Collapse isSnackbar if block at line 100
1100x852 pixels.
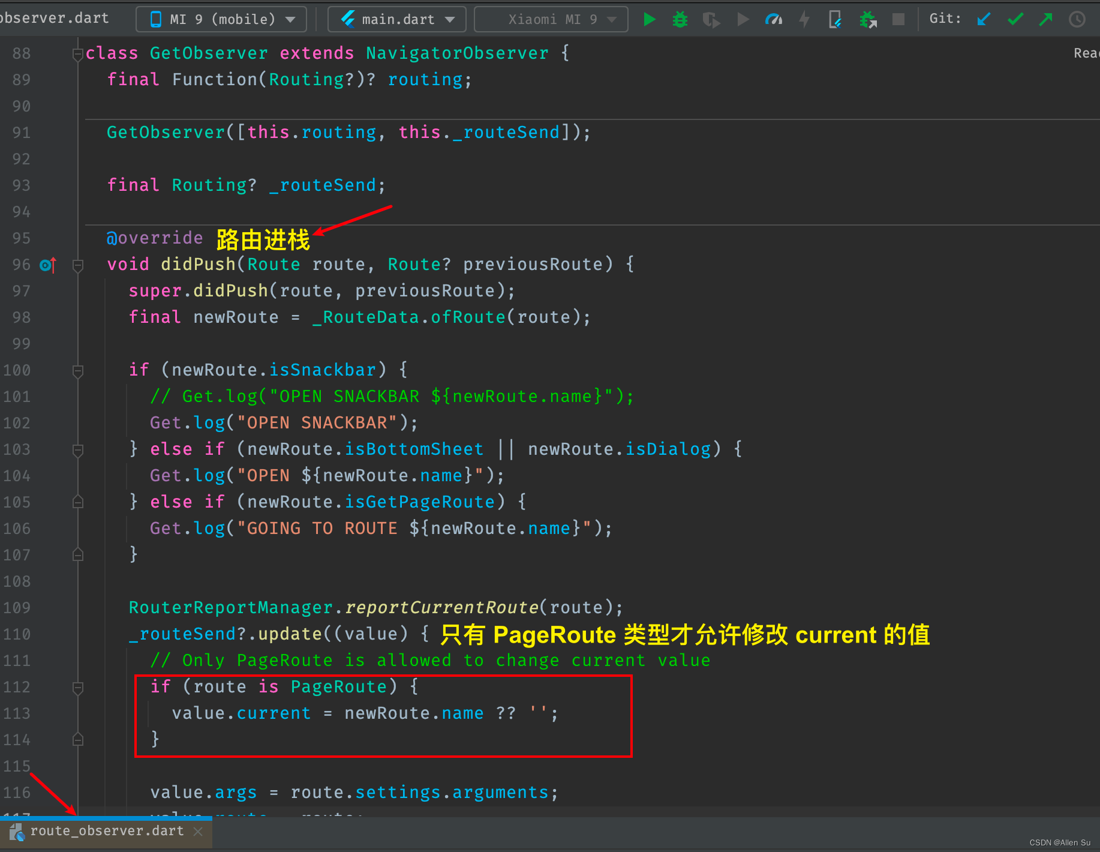click(x=78, y=371)
